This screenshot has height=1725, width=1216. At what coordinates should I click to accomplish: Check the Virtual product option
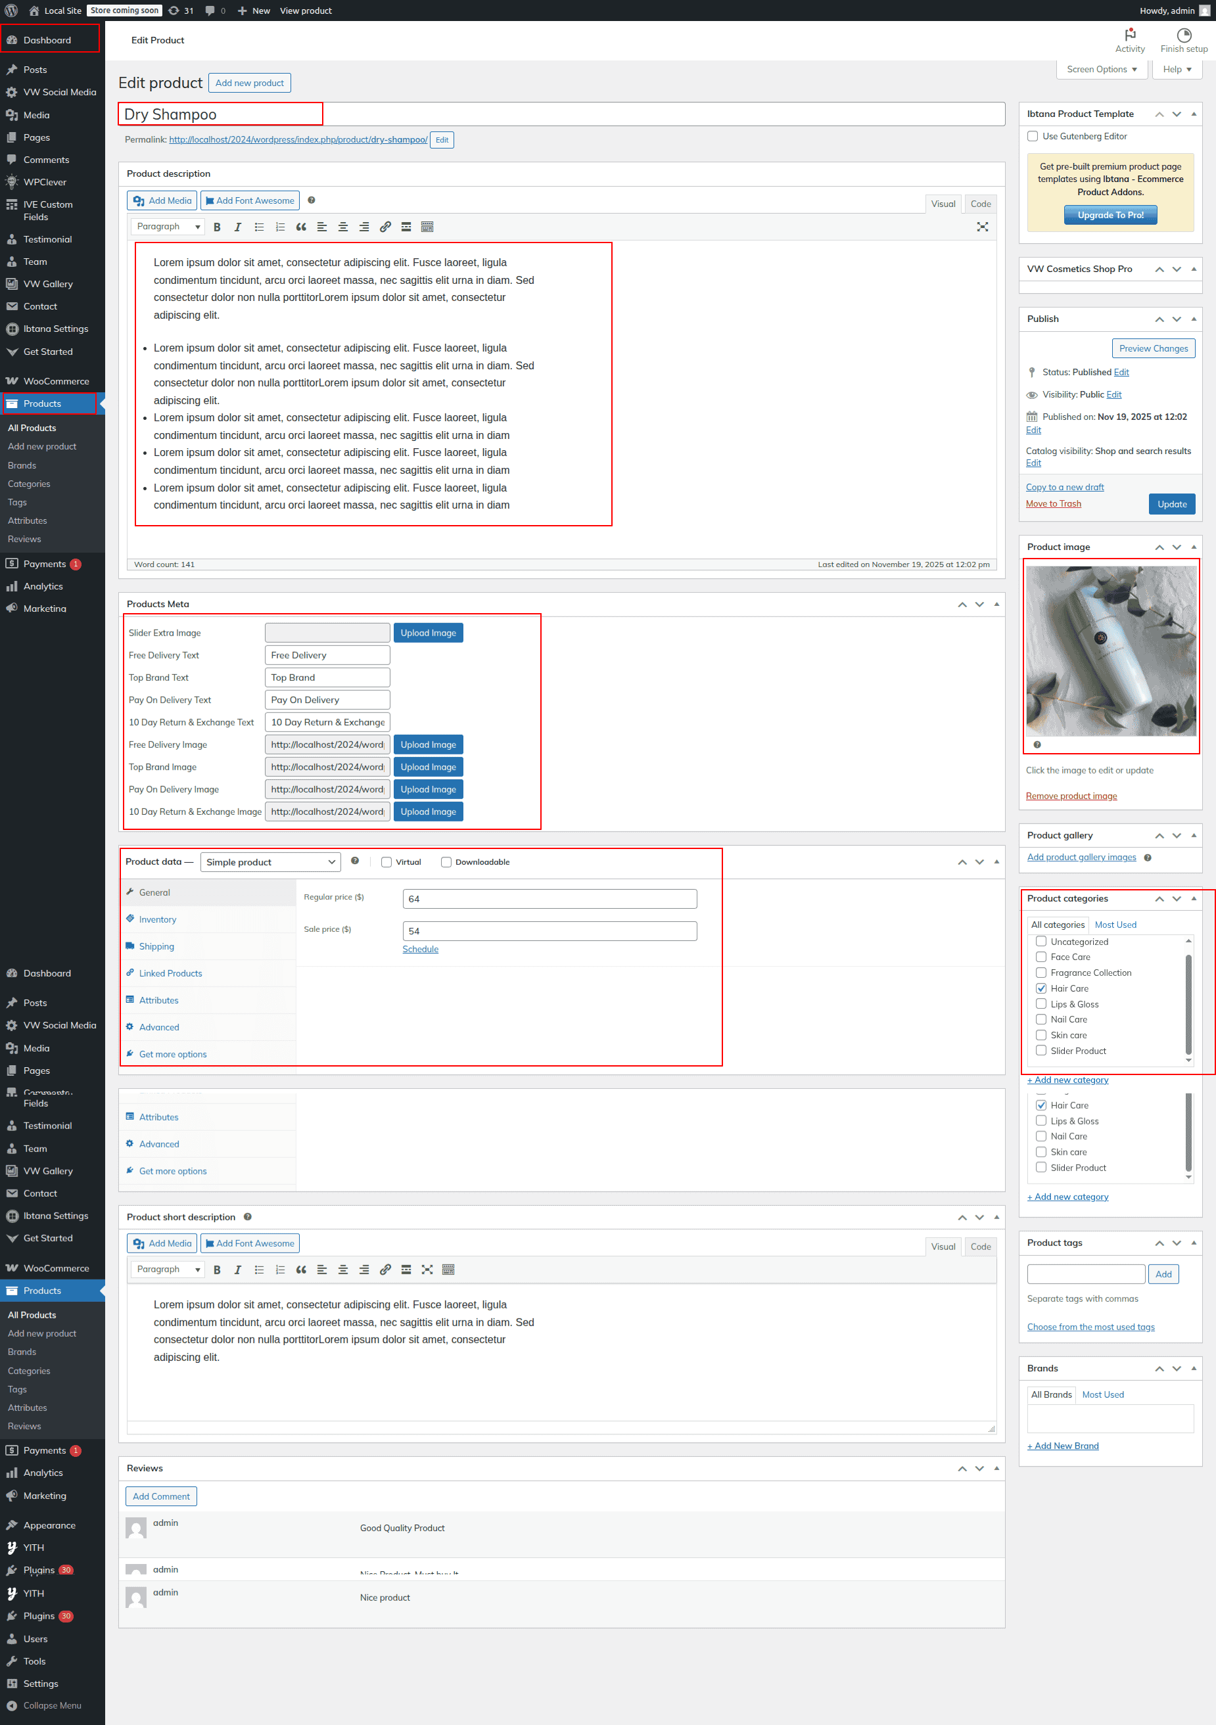386,862
